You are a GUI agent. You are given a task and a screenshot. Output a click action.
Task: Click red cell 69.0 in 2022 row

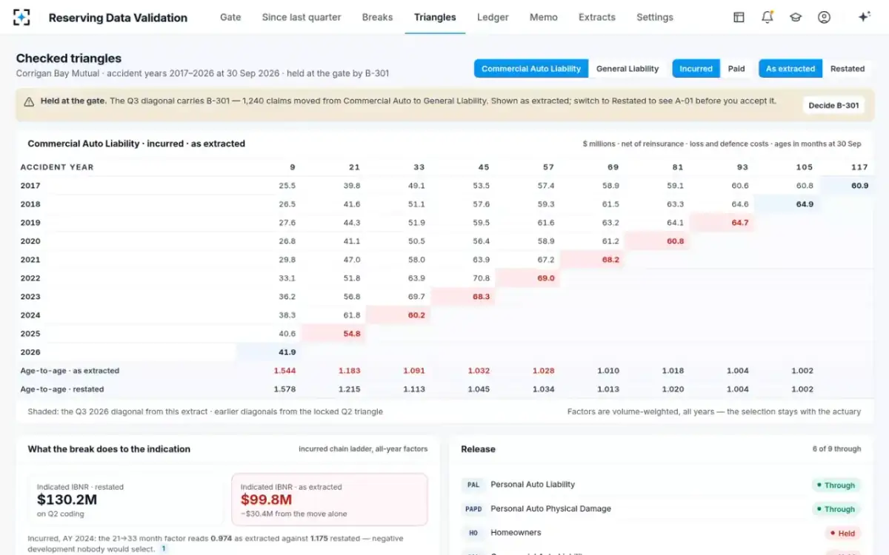[x=527, y=278]
